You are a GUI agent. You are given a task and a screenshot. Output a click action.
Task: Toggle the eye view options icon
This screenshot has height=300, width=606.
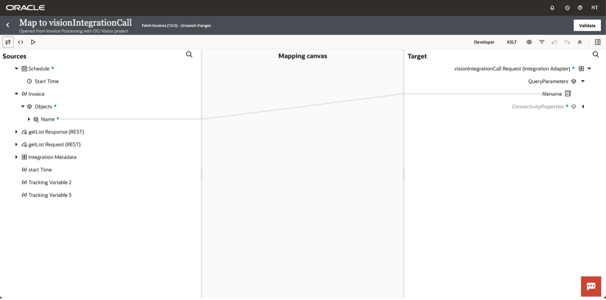[x=529, y=42]
